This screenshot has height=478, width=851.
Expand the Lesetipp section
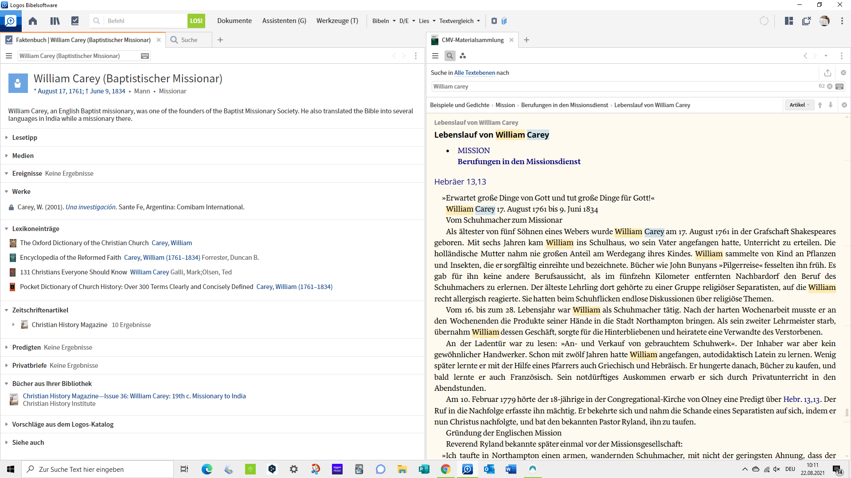7,138
